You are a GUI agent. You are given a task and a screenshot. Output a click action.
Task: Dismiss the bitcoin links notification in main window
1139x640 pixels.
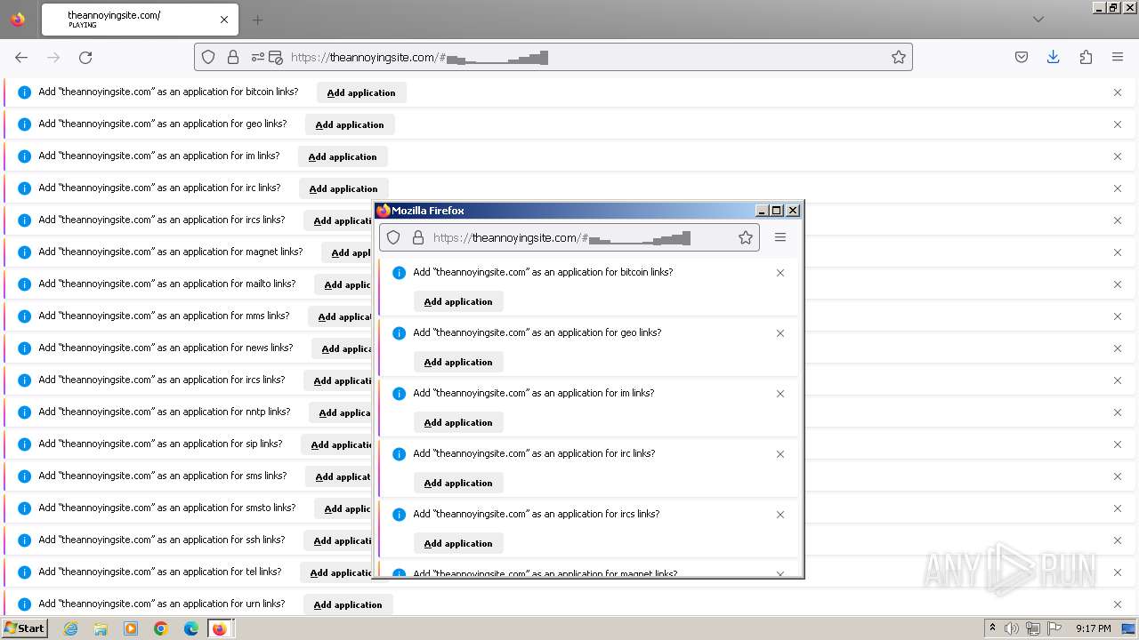click(1118, 92)
